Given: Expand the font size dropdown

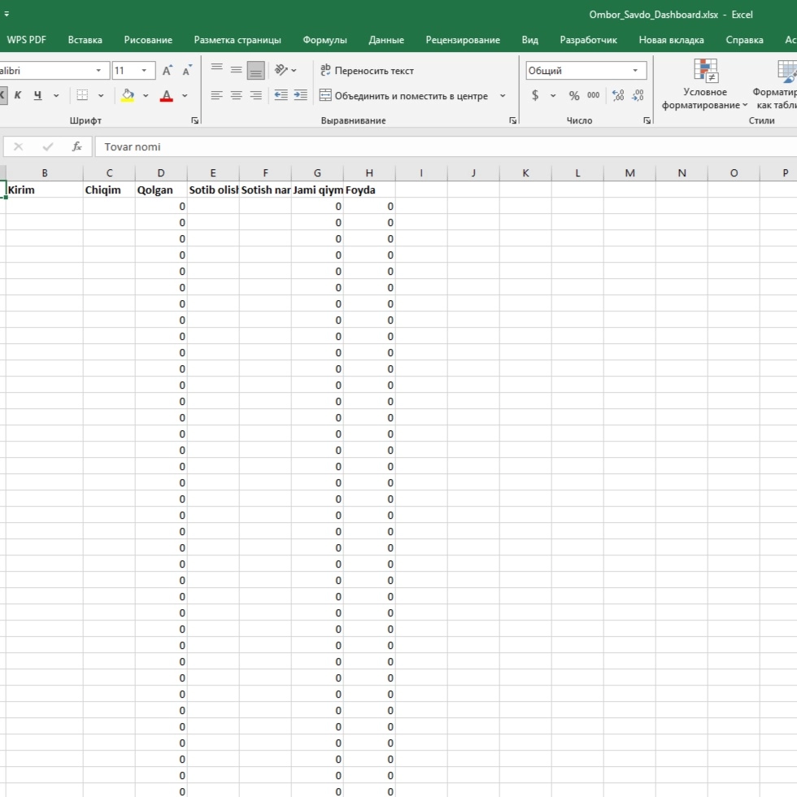Looking at the screenshot, I should [x=144, y=71].
